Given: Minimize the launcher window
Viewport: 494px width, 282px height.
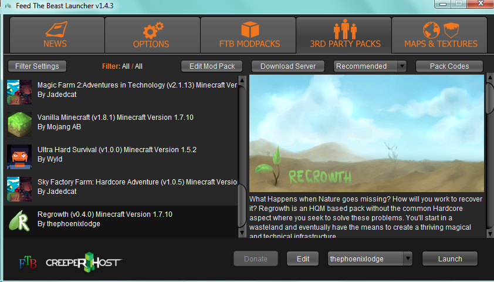Looking at the screenshot, I should click(443, 4).
